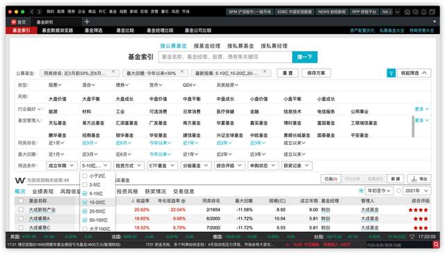The image size is (445, 253).
Task: Click the fund index search input field
Action: [225, 57]
